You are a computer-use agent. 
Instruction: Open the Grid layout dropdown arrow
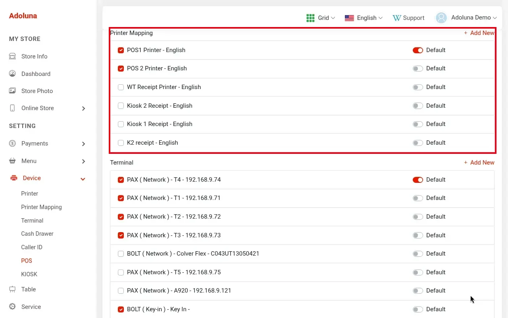333,18
